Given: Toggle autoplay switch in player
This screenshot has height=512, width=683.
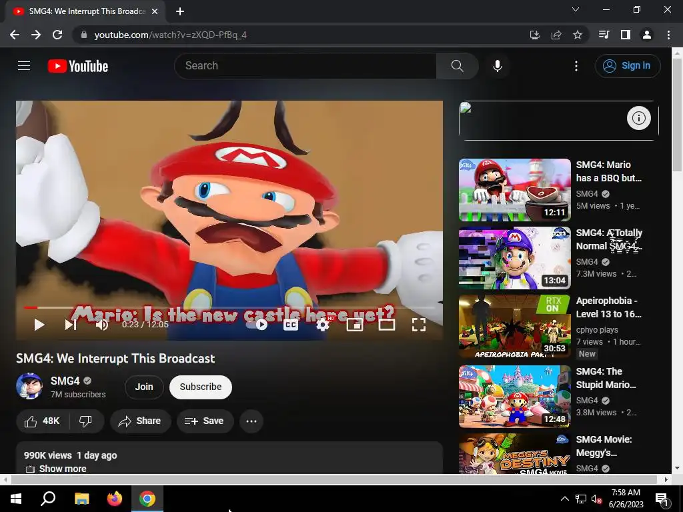Looking at the screenshot, I should [x=257, y=325].
